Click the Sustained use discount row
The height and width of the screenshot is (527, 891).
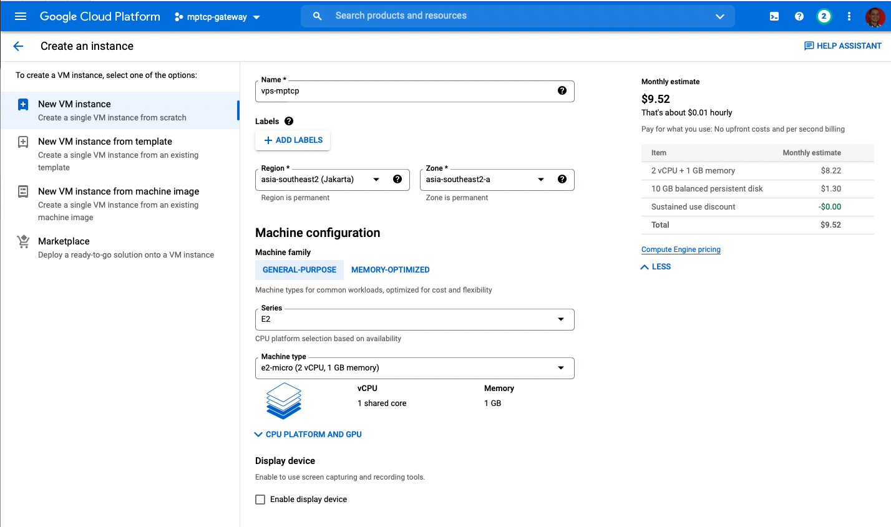tap(757, 207)
